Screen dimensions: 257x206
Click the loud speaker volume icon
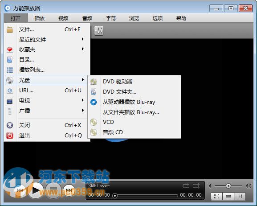[x=249, y=186]
